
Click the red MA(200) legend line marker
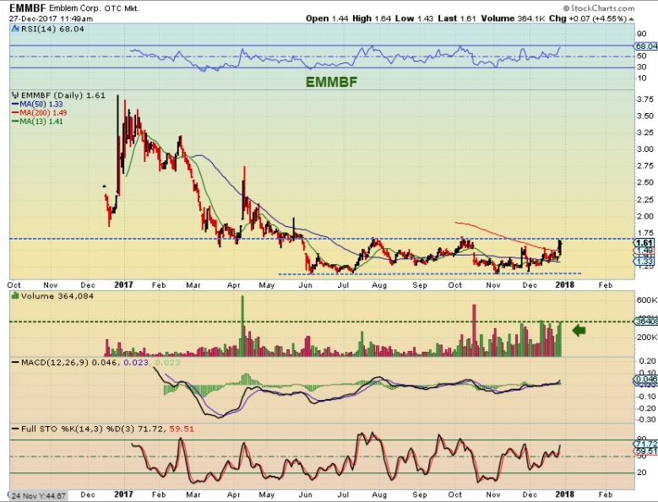coord(15,113)
